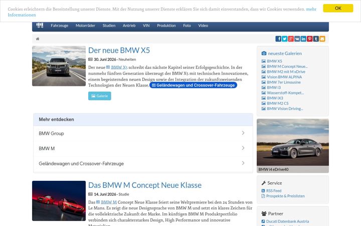The width and height of the screenshot is (361, 226).
Task: Click date icon next to 30. Juni 2026
Action: [90, 59]
